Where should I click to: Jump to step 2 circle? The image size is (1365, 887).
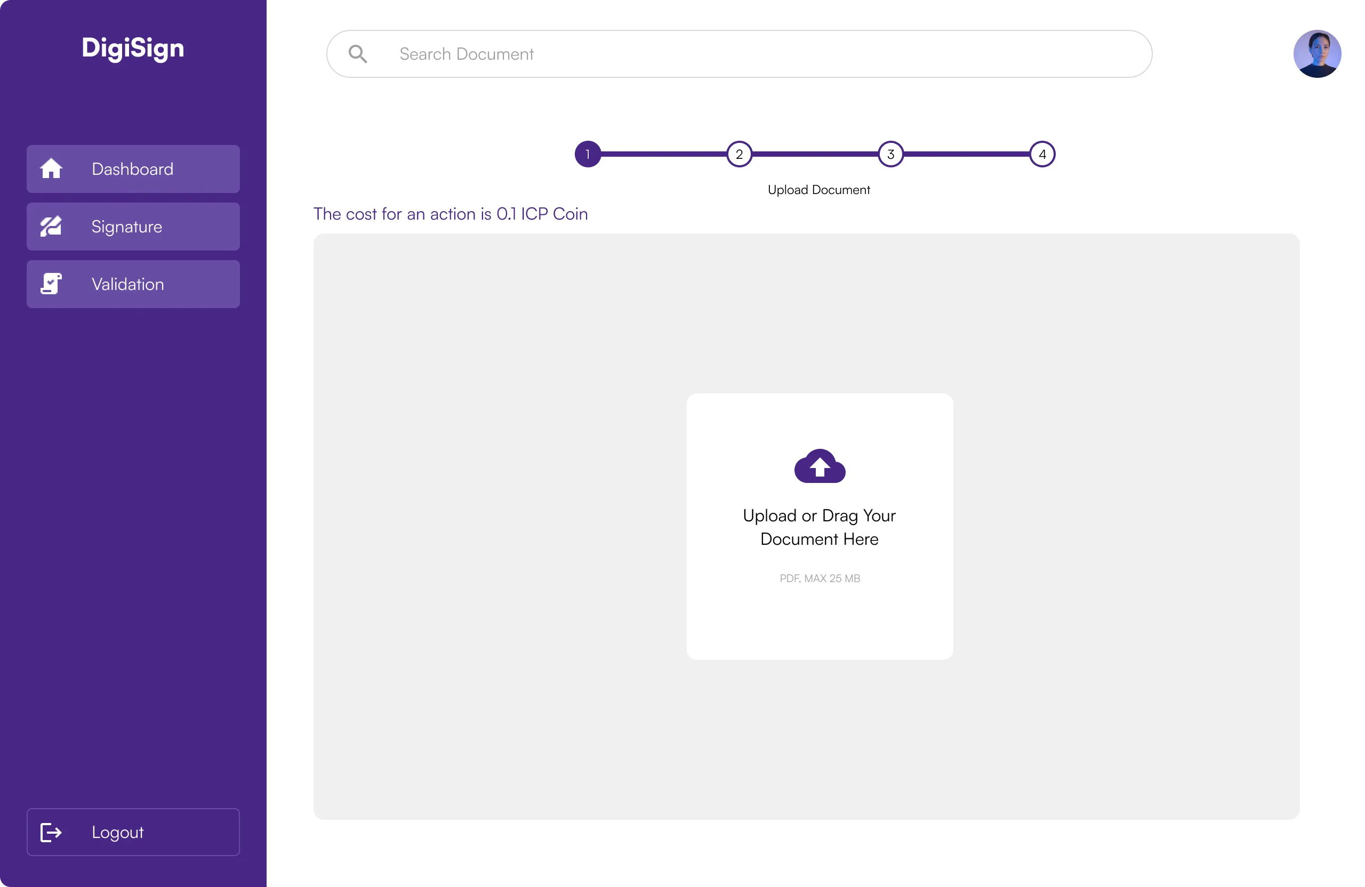(739, 154)
